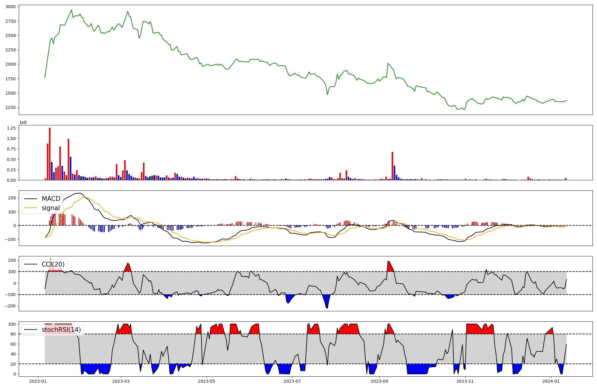Click the 2750 price axis label
This screenshot has width=597, height=388.
11,21
